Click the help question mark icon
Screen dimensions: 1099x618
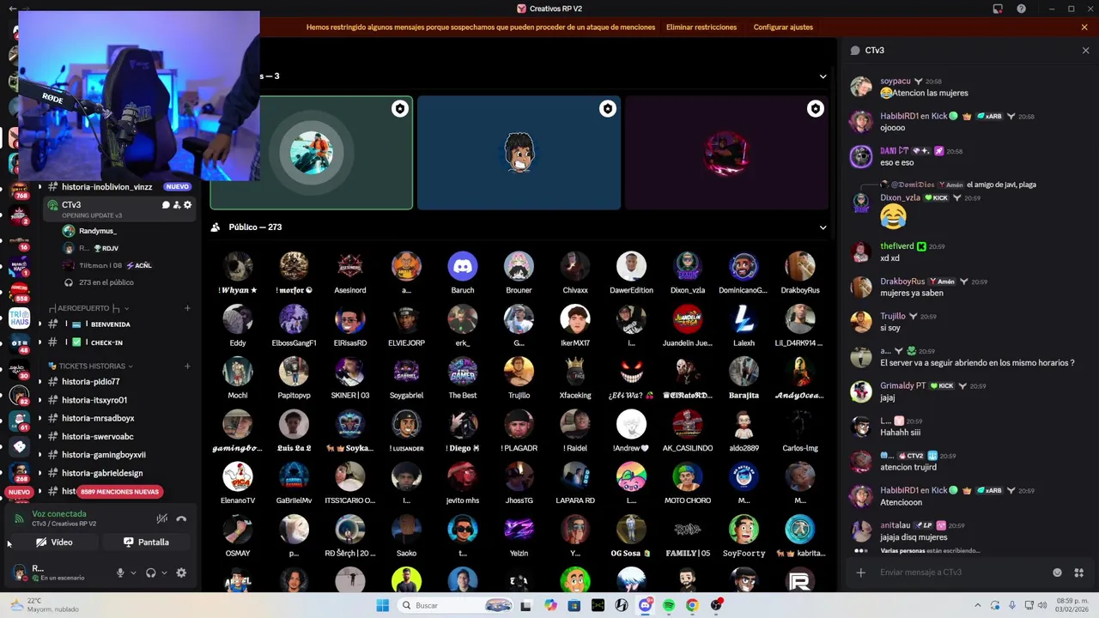click(1021, 9)
